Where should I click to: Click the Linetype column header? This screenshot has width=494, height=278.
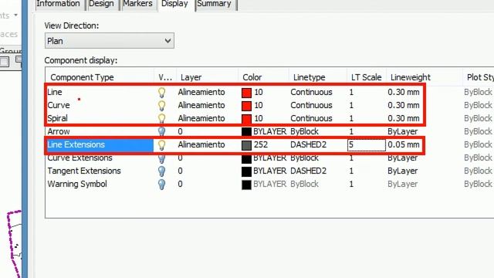click(309, 77)
